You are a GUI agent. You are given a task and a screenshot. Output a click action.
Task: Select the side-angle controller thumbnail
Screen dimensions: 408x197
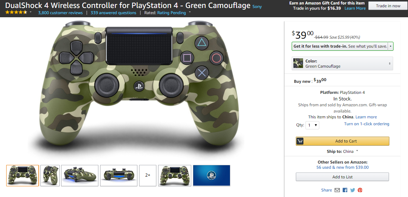pos(50,175)
